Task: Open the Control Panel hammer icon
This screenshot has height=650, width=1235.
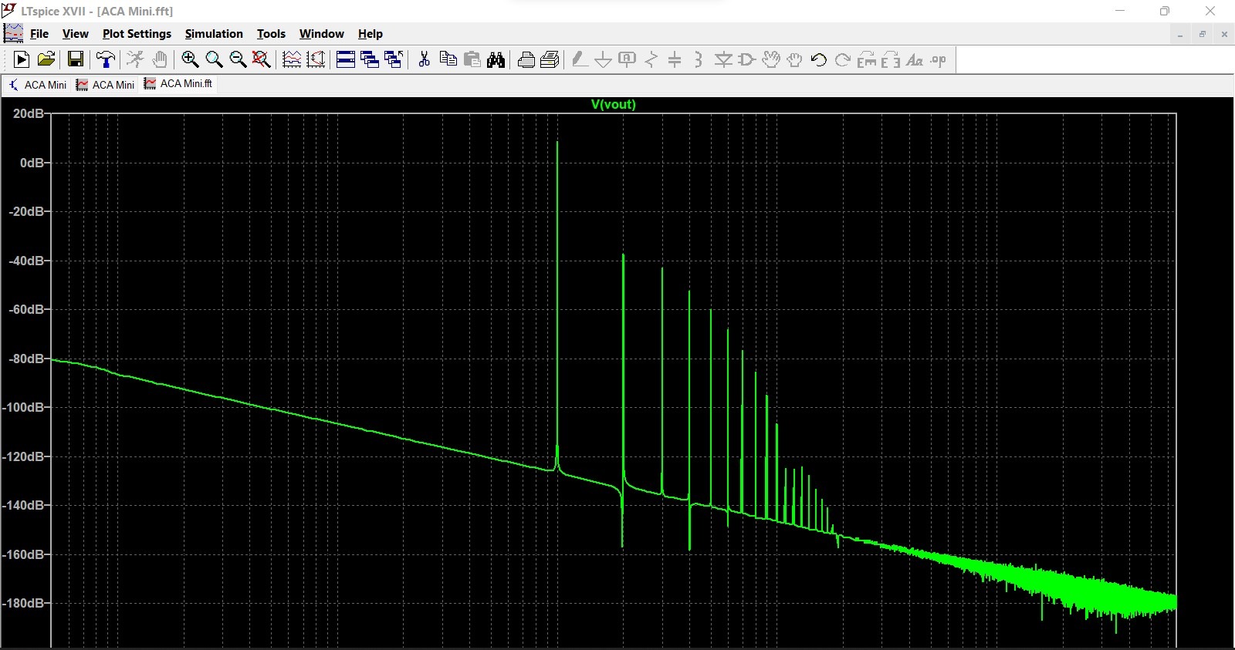Action: pos(106,59)
